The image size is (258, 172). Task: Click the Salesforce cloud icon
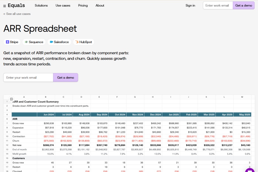(51, 42)
